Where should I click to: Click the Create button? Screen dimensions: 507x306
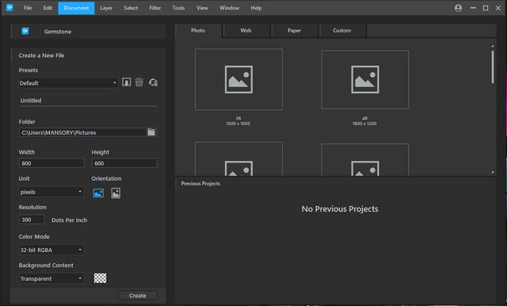[x=138, y=296]
